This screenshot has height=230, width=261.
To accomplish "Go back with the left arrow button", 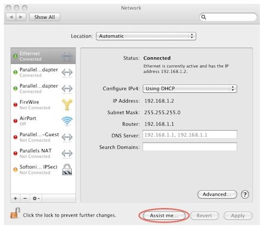I will click(x=11, y=17).
